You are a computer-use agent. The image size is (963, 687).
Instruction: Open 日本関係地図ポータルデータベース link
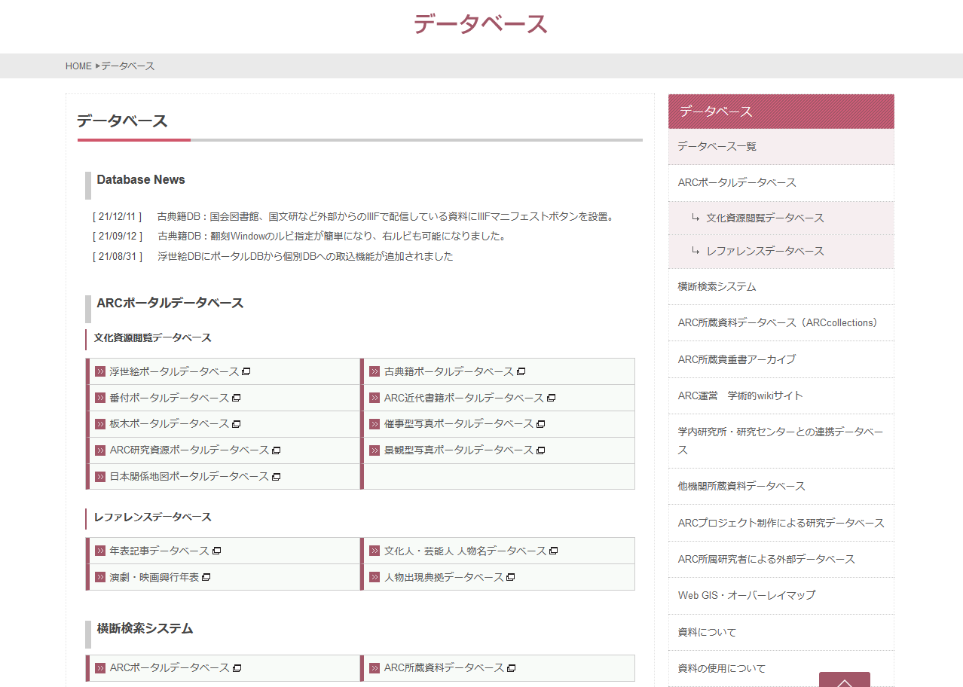(189, 477)
